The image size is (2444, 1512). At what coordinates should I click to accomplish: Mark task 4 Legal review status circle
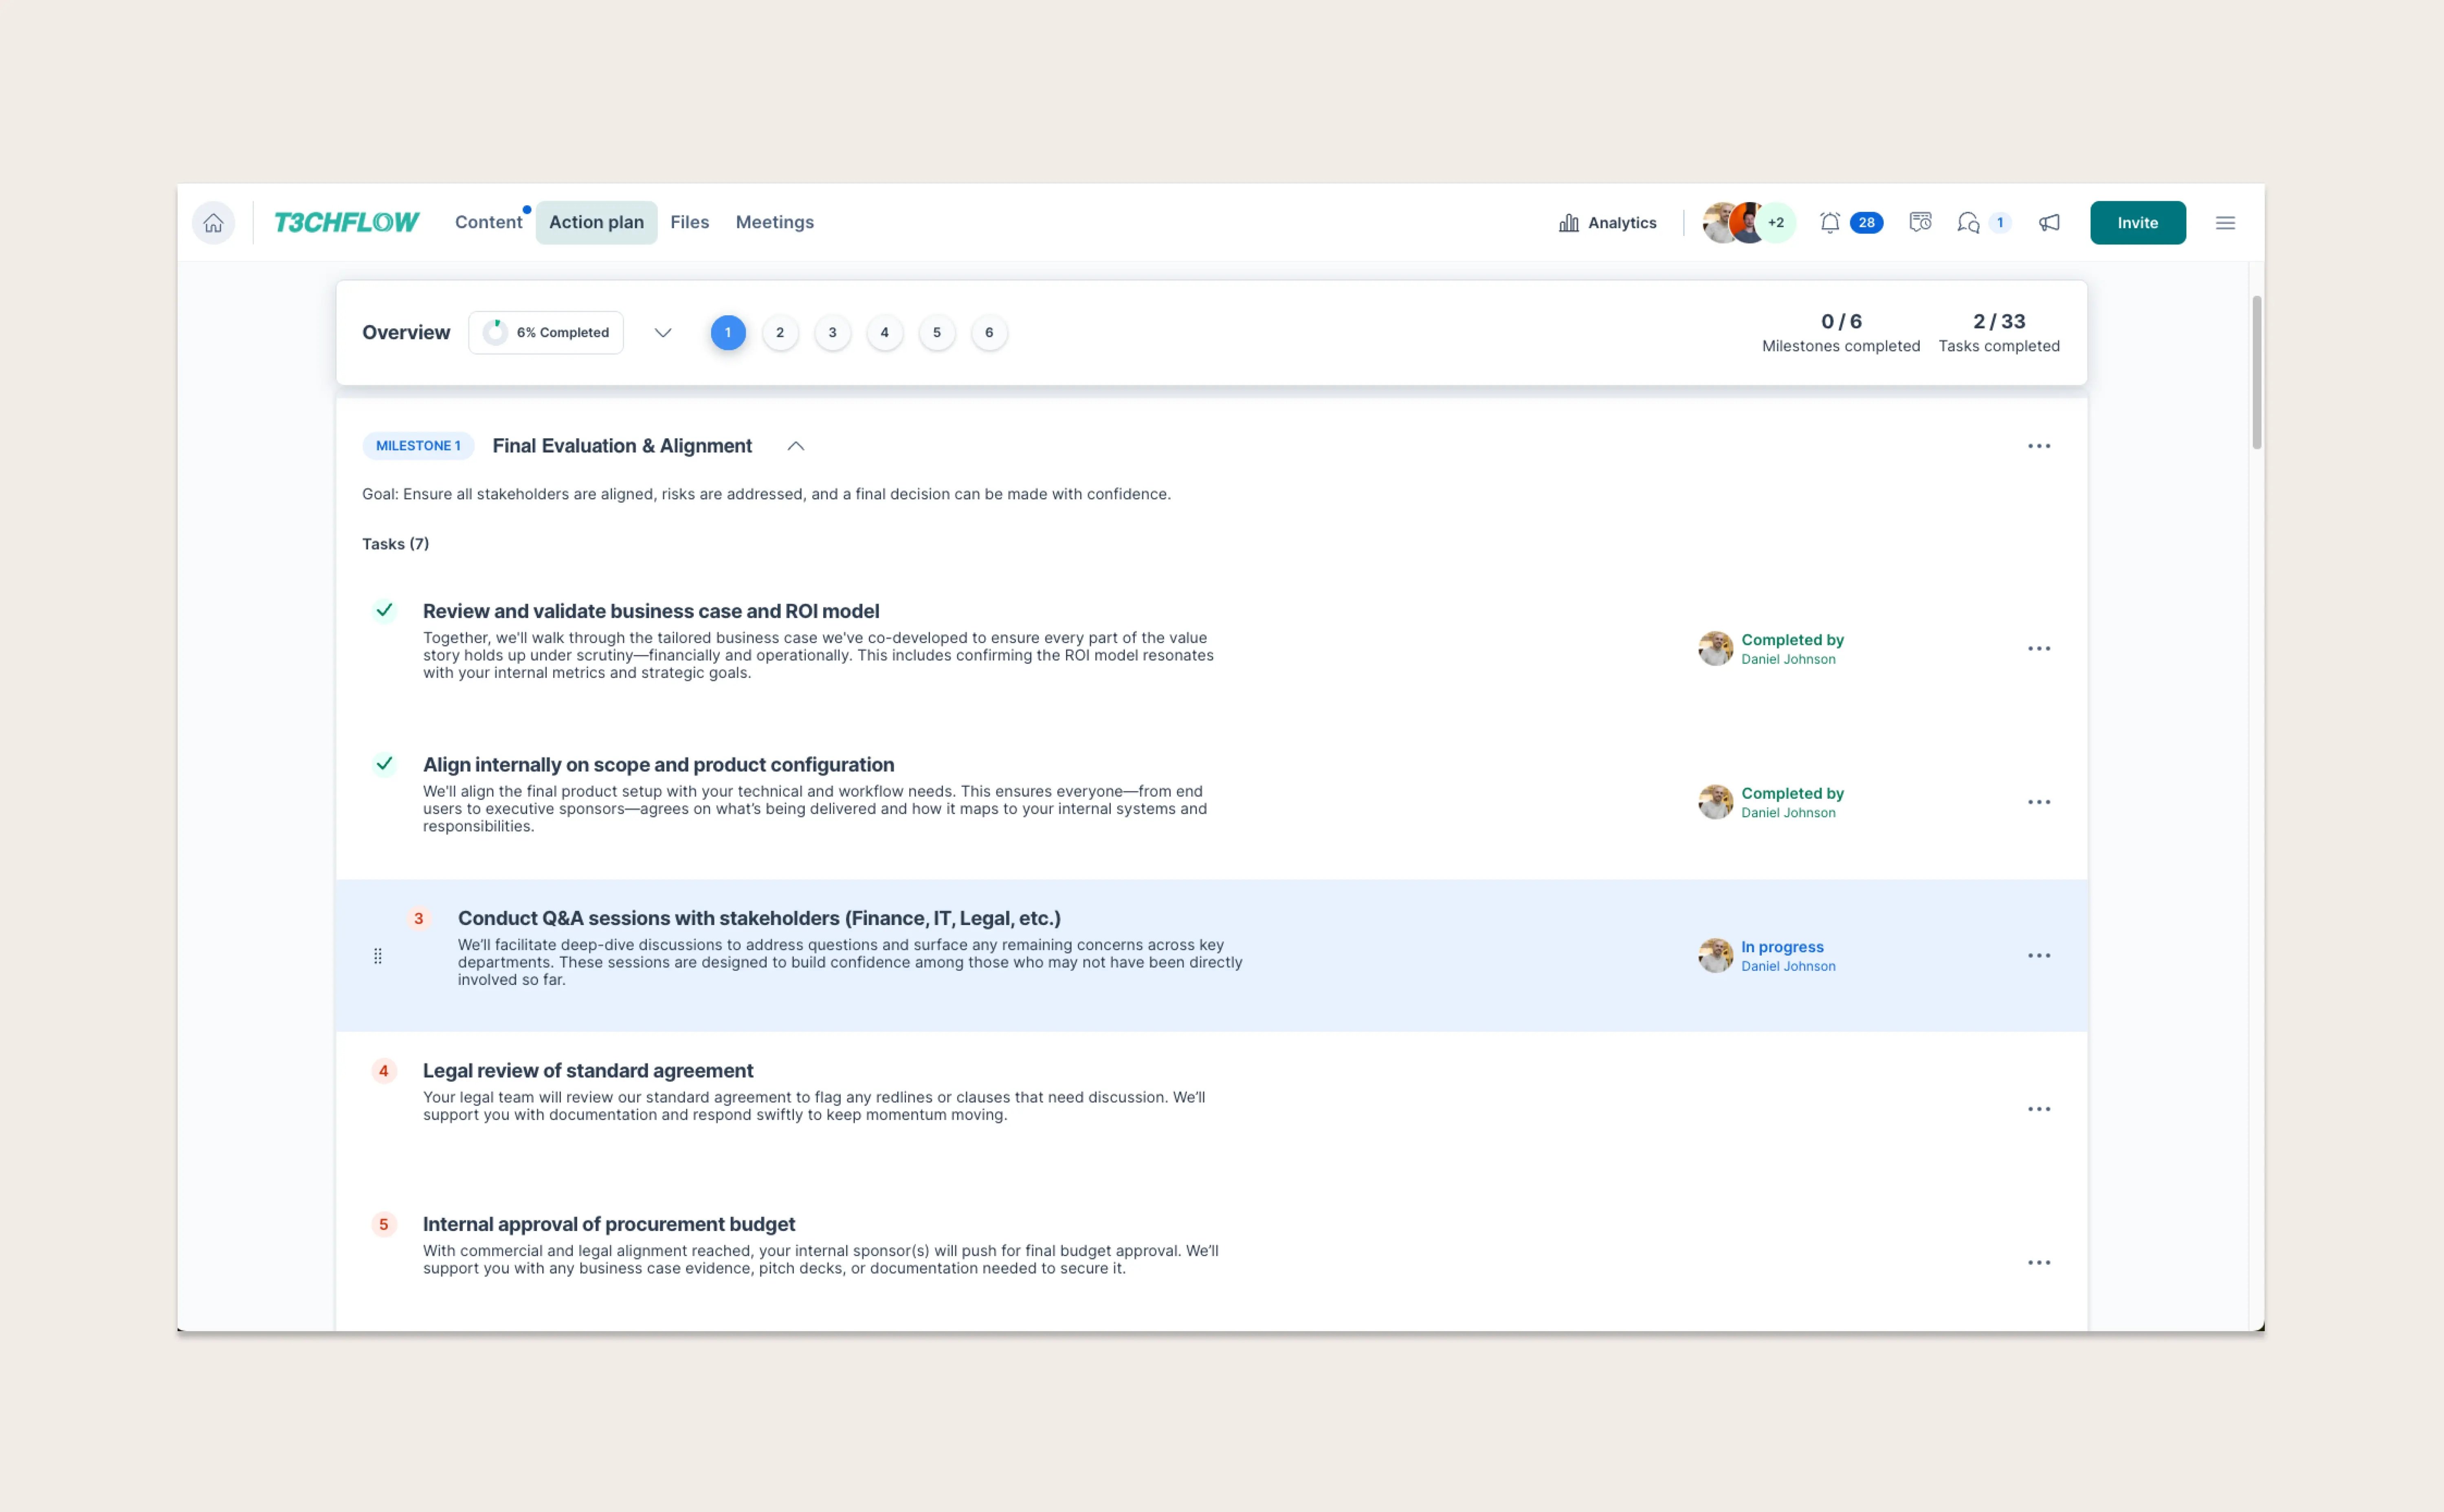(x=384, y=1071)
